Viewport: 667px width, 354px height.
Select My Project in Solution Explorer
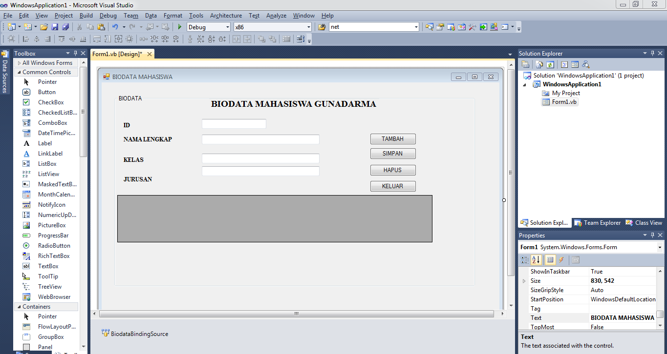tap(561, 93)
